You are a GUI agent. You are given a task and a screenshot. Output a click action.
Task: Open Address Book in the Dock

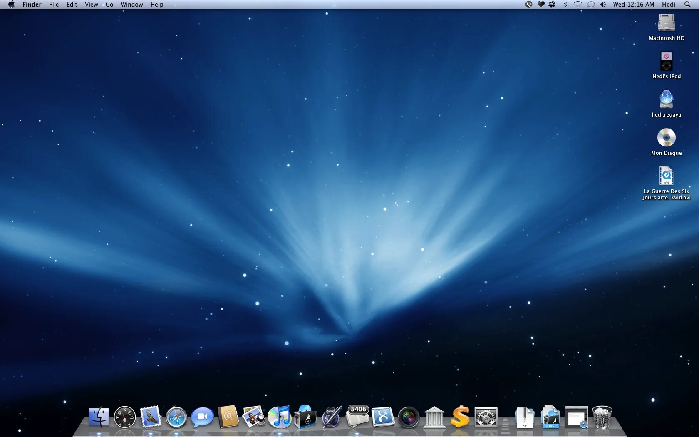point(228,417)
